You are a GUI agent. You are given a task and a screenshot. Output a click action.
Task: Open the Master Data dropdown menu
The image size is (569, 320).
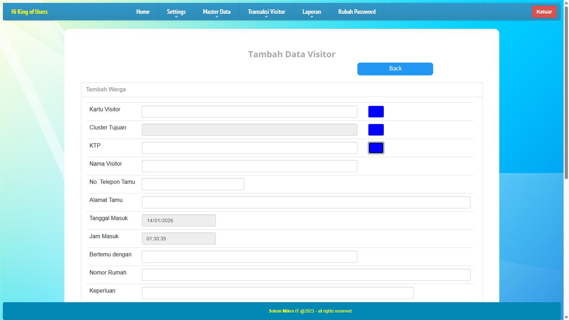pyautogui.click(x=217, y=12)
